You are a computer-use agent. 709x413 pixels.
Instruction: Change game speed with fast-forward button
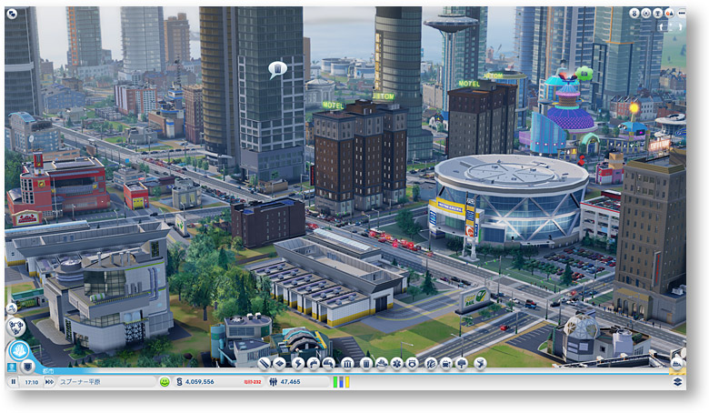point(49,382)
